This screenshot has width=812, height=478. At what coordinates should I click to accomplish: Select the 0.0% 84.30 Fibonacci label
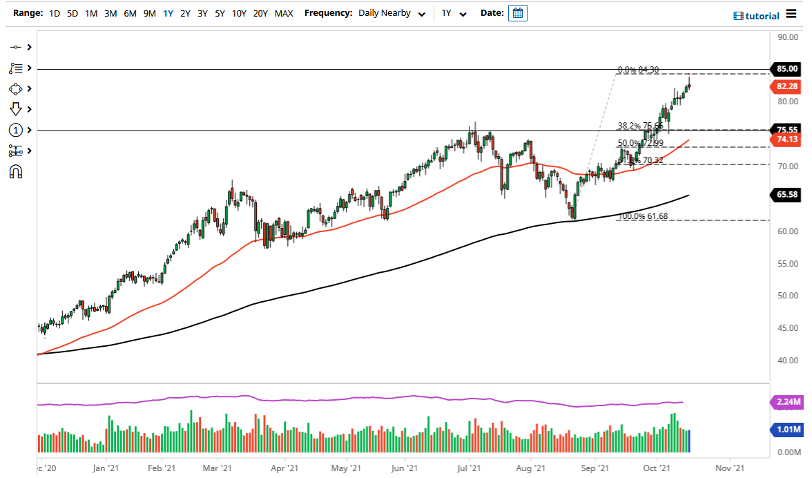coord(638,69)
